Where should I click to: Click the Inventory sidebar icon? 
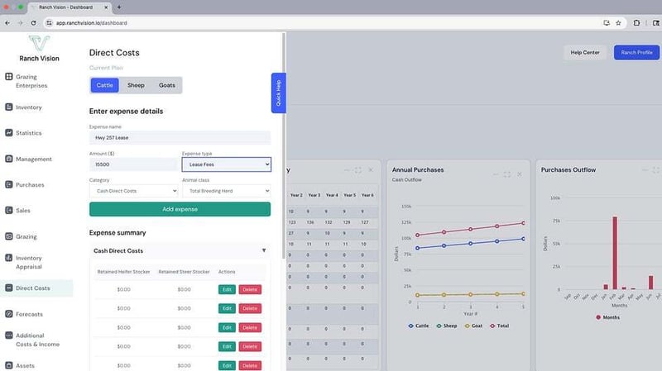click(9, 107)
